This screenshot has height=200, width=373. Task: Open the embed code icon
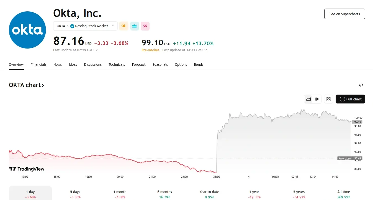pos(361,85)
